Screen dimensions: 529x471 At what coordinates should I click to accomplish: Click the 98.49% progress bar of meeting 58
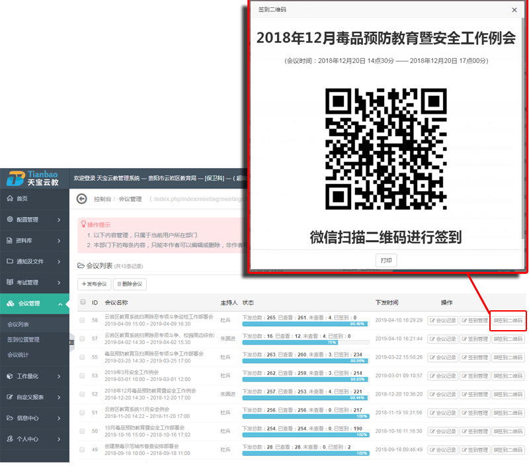pyautogui.click(x=305, y=324)
